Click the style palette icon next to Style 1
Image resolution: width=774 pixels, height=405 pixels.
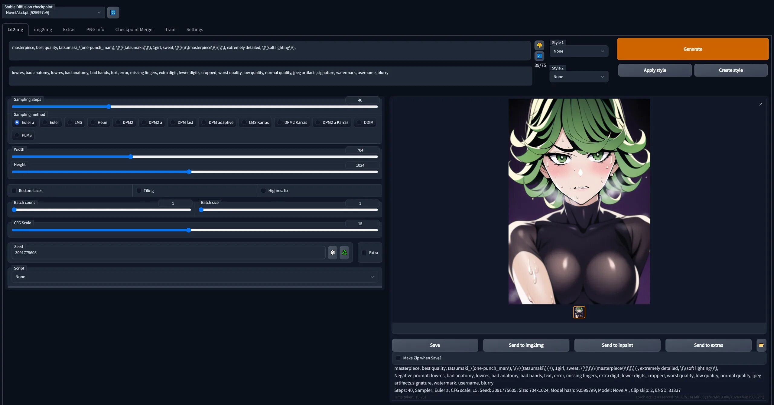(540, 46)
